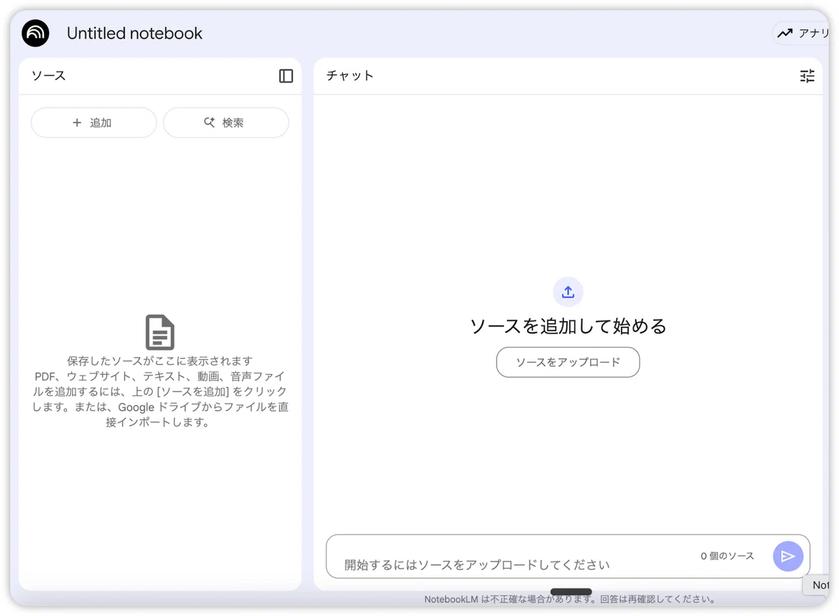Click the ソースをアップロード button
839x616 pixels.
(x=568, y=362)
